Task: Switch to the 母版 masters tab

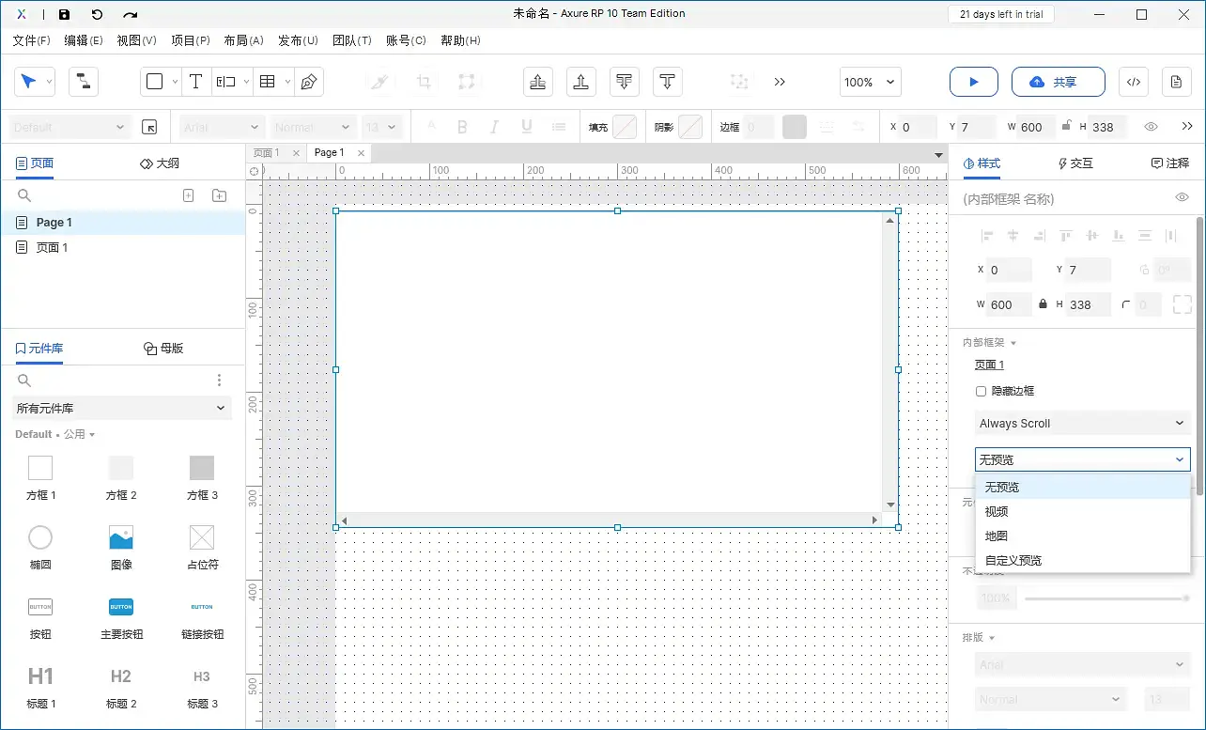Action: pos(163,349)
